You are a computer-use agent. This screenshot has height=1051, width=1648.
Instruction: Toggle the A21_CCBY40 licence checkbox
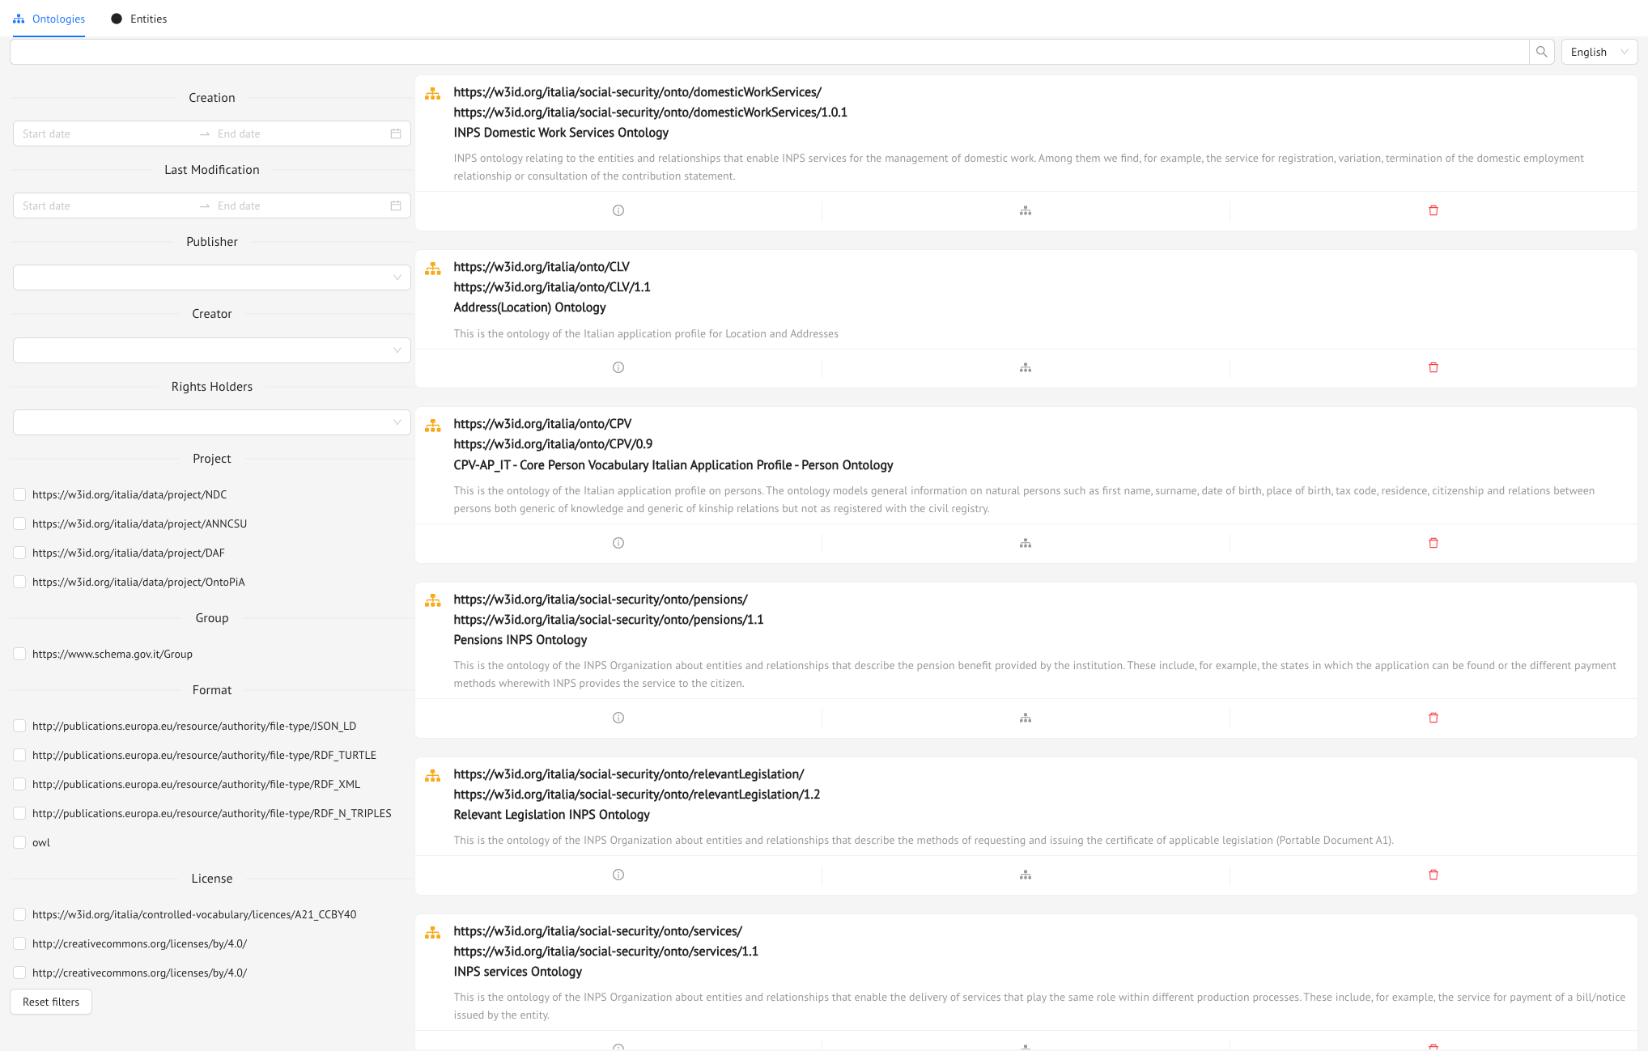point(19,914)
